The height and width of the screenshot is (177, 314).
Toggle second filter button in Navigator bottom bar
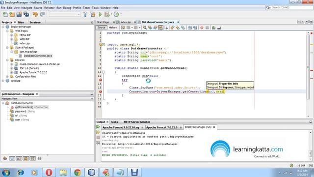(19, 158)
